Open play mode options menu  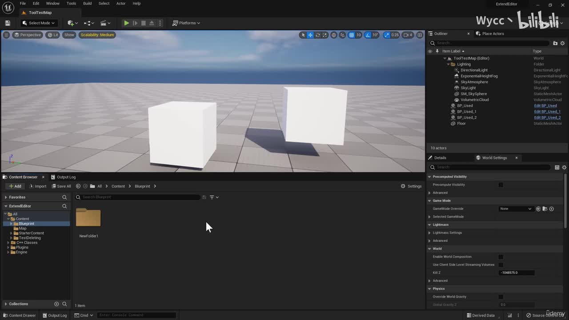[x=160, y=23]
